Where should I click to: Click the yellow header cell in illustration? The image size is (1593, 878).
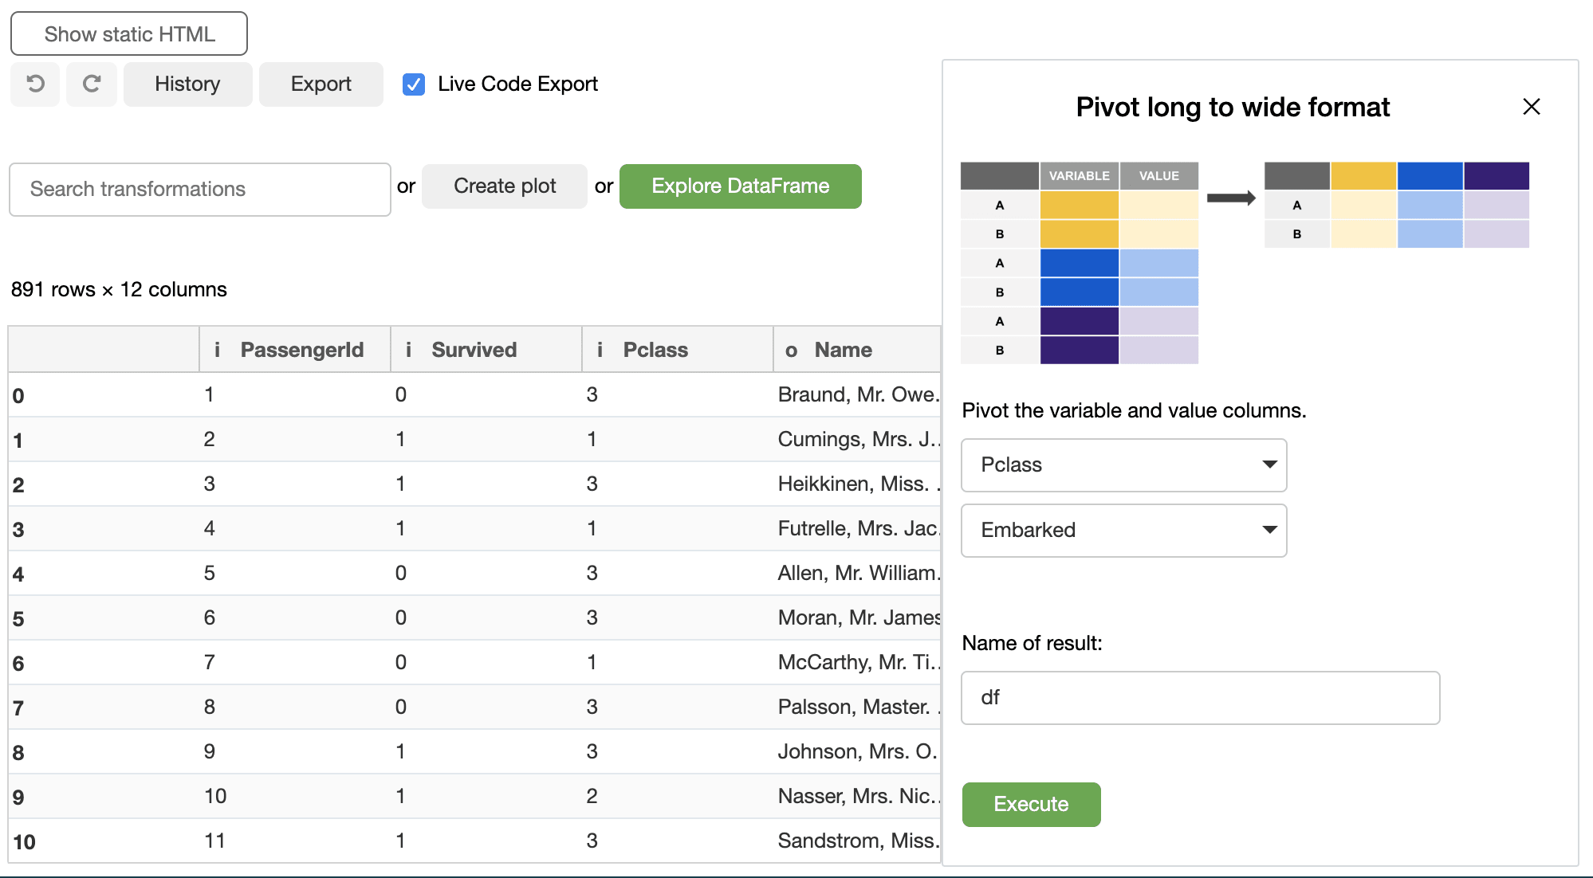(x=1363, y=175)
